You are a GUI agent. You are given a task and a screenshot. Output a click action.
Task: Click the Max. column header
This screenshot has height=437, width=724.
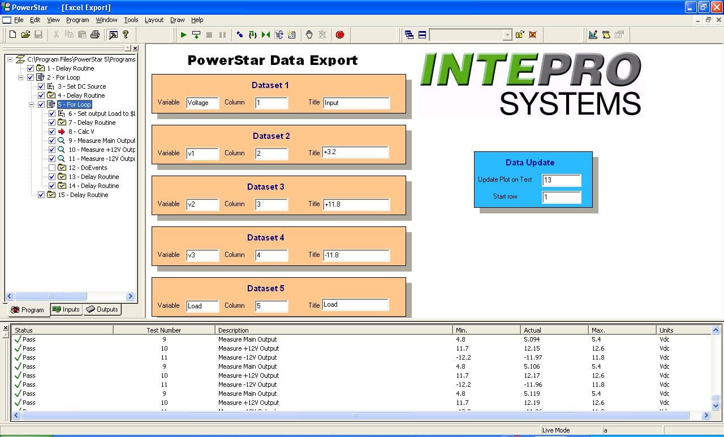[622, 330]
